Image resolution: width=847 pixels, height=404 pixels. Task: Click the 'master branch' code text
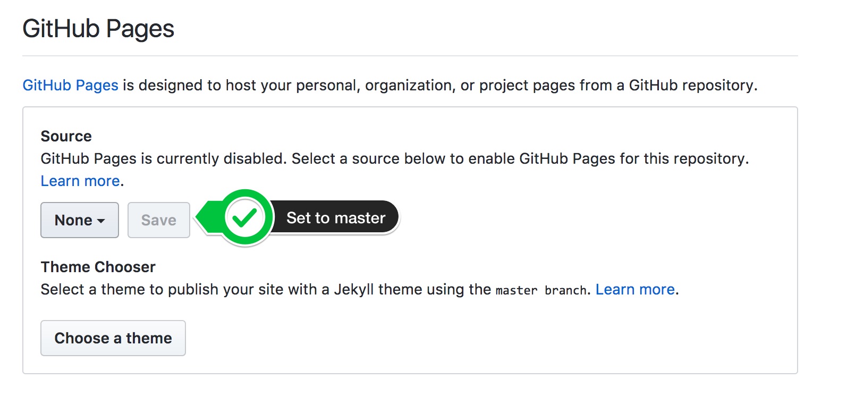(541, 290)
